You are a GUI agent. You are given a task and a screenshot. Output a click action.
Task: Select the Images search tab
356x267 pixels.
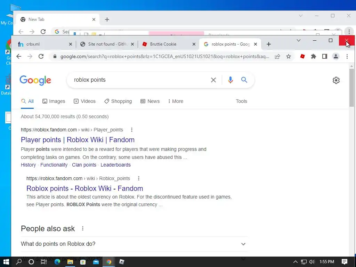coord(54,101)
